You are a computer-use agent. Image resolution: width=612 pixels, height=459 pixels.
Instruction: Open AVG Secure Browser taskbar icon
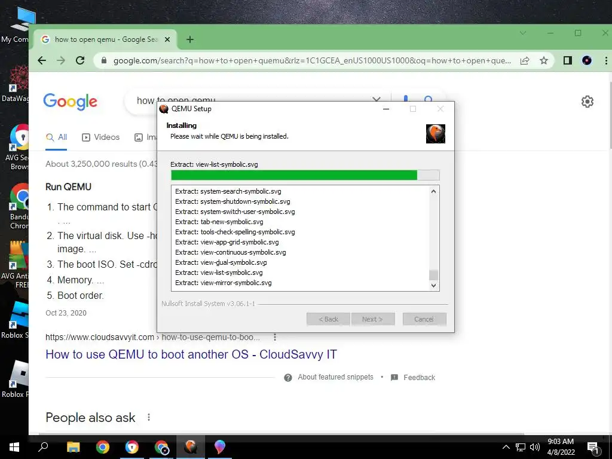pyautogui.click(x=132, y=447)
